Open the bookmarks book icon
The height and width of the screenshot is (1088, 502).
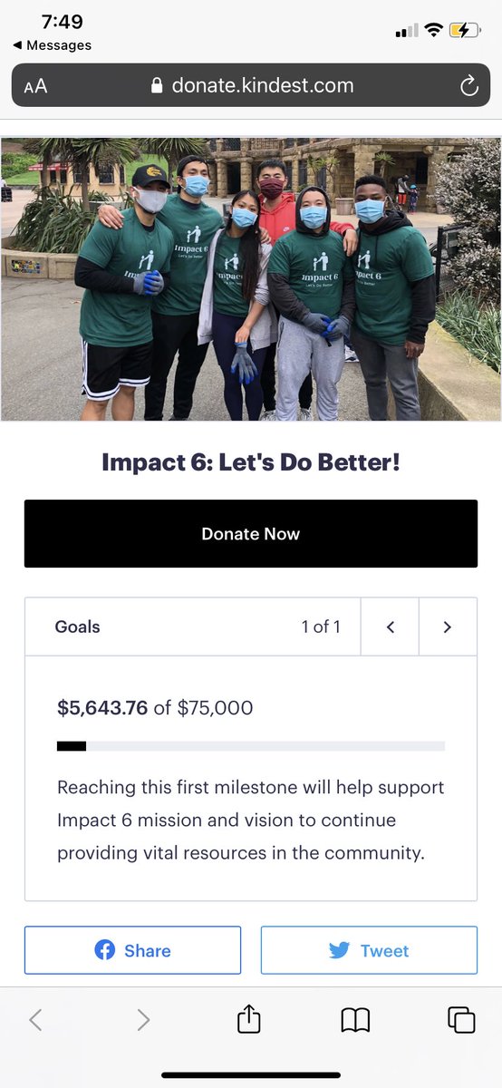pos(355,1021)
